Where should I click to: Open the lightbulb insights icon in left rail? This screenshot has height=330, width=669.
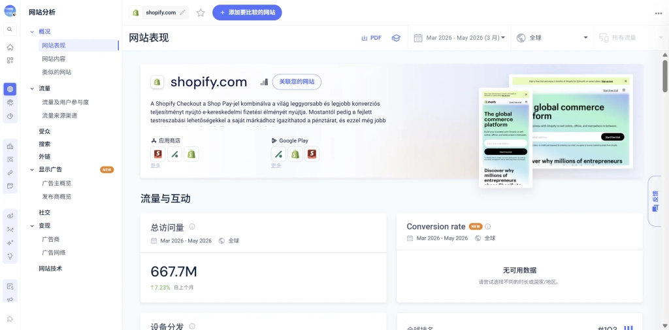10,256
